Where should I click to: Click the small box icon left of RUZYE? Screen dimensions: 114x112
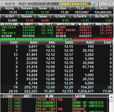(x=2, y=4)
